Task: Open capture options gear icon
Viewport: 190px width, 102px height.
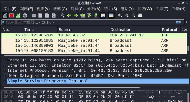Action: (25, 16)
